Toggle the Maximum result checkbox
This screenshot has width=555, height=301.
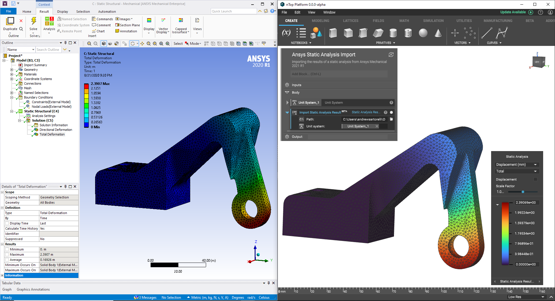[7, 254]
